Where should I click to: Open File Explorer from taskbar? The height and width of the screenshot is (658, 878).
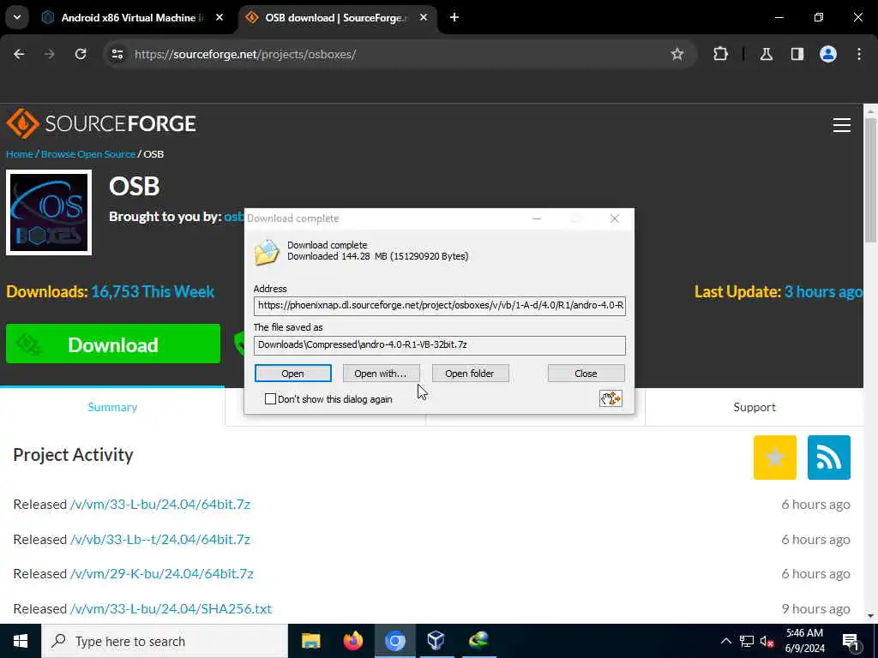tap(310, 641)
